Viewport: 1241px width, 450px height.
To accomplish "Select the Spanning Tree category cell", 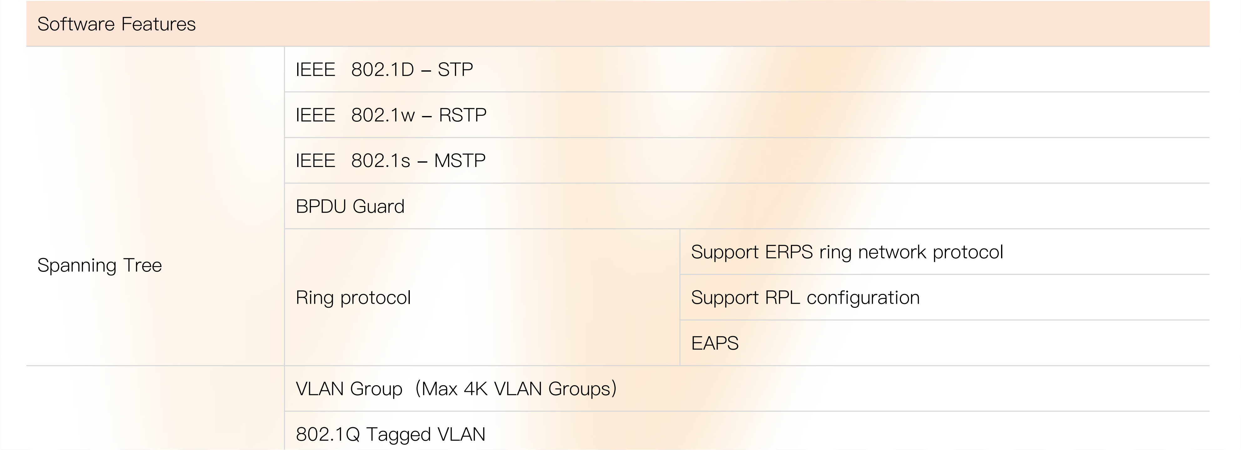I will pyautogui.click(x=100, y=265).
